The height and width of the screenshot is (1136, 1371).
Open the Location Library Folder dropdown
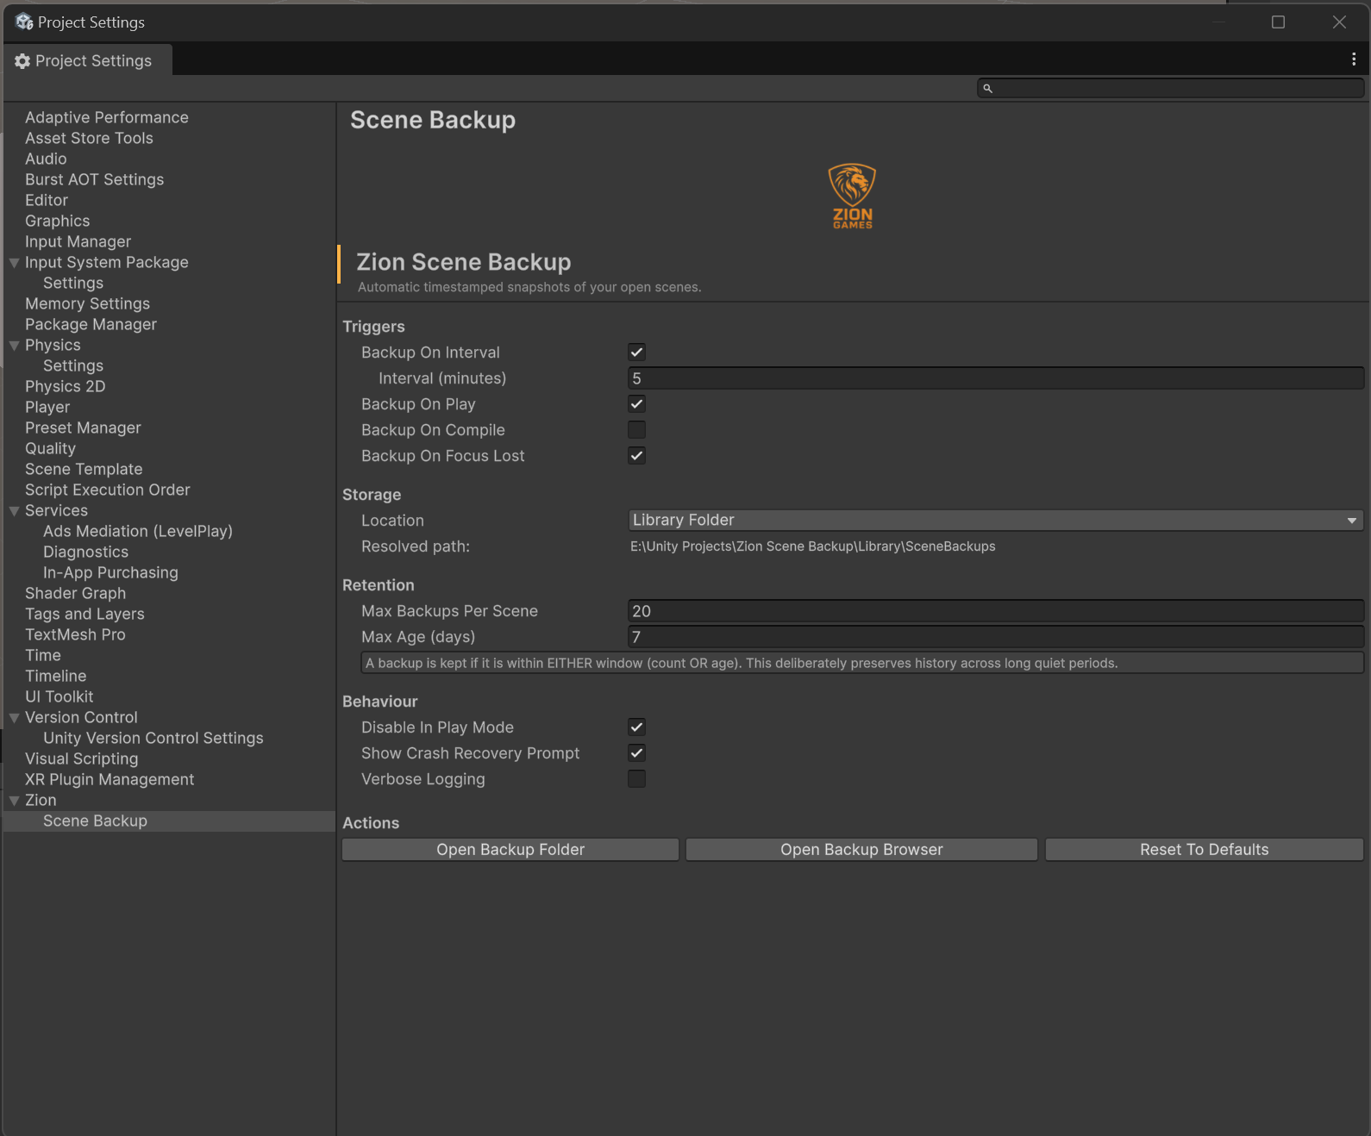[996, 520]
